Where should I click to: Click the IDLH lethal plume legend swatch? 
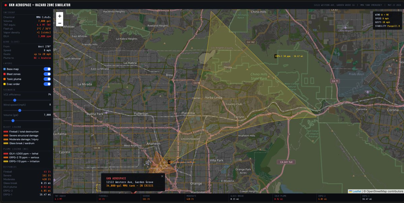(x=6, y=154)
